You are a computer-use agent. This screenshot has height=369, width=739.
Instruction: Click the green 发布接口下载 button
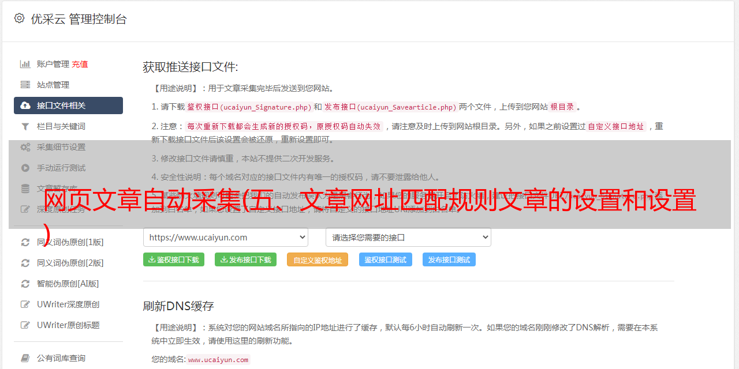(245, 259)
